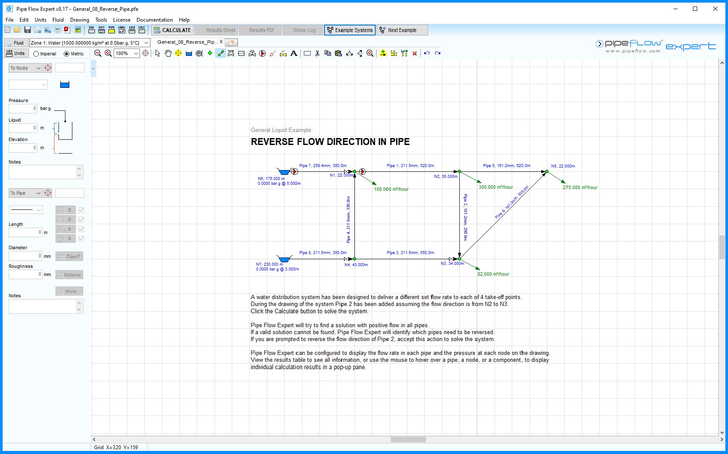Image resolution: width=728 pixels, height=454 pixels.
Task: Open the node type dropdown beside tank icon
Action: pos(28,85)
